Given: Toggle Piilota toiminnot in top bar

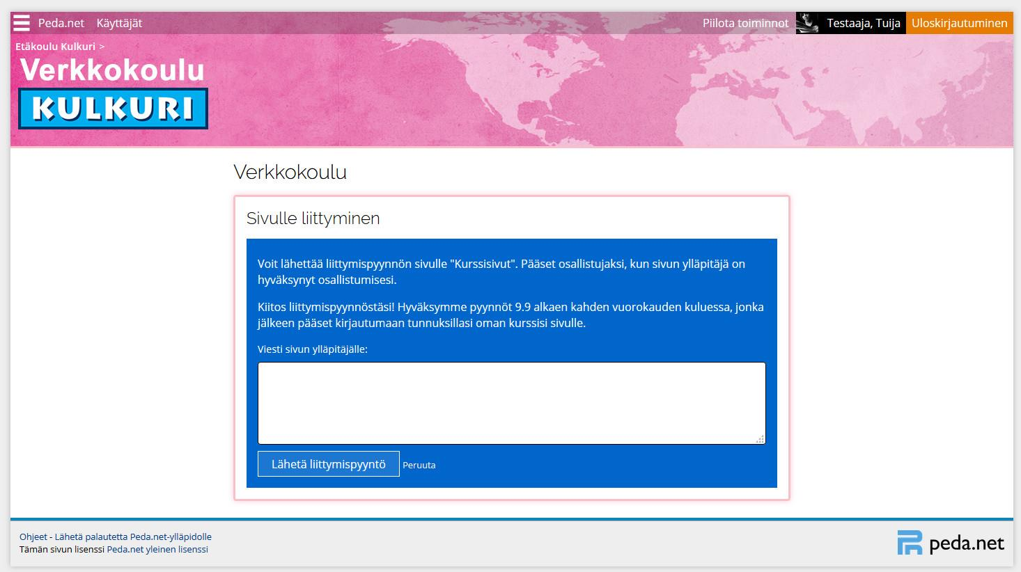Looking at the screenshot, I should click(745, 23).
